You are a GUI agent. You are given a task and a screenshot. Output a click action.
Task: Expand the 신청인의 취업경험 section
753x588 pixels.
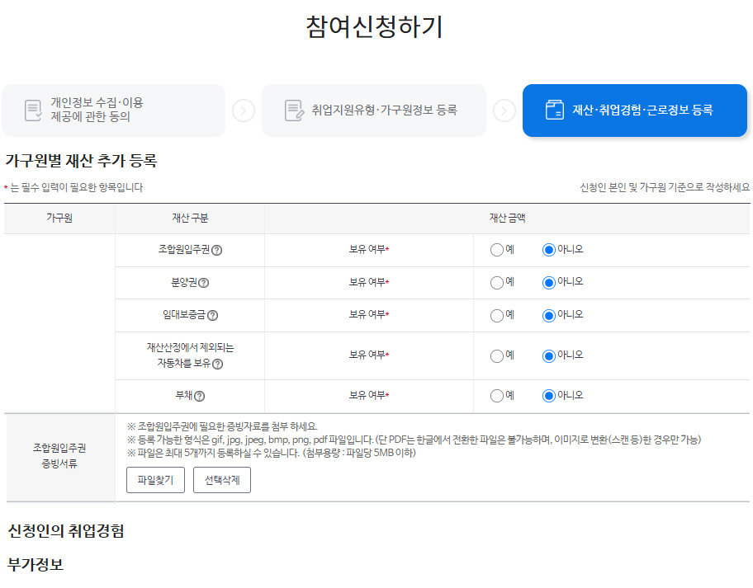pyautogui.click(x=66, y=530)
